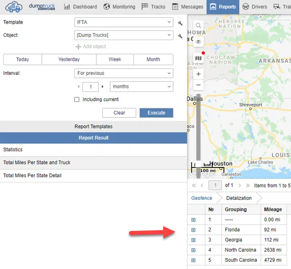This screenshot has height=269, width=291.
Task: Open the Template IFTA dropdown
Action: tap(124, 22)
